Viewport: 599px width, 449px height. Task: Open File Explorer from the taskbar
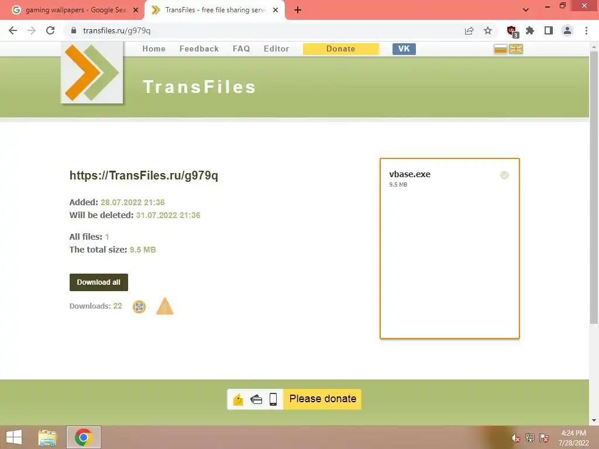(47, 437)
